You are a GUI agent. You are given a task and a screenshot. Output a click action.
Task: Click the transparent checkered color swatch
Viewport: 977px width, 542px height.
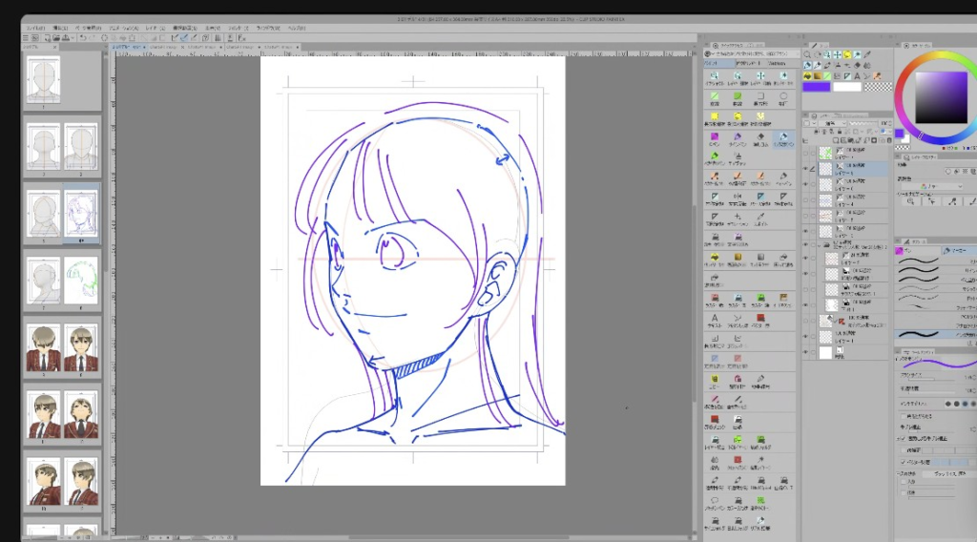879,87
